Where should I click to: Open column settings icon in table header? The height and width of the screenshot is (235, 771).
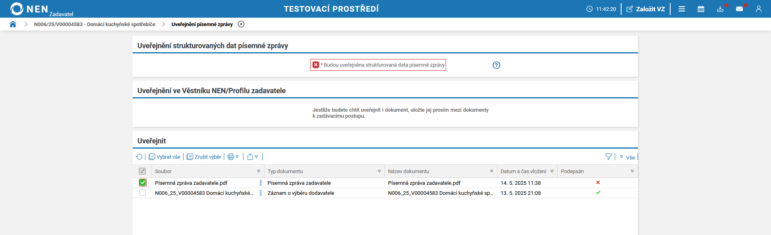click(x=142, y=171)
